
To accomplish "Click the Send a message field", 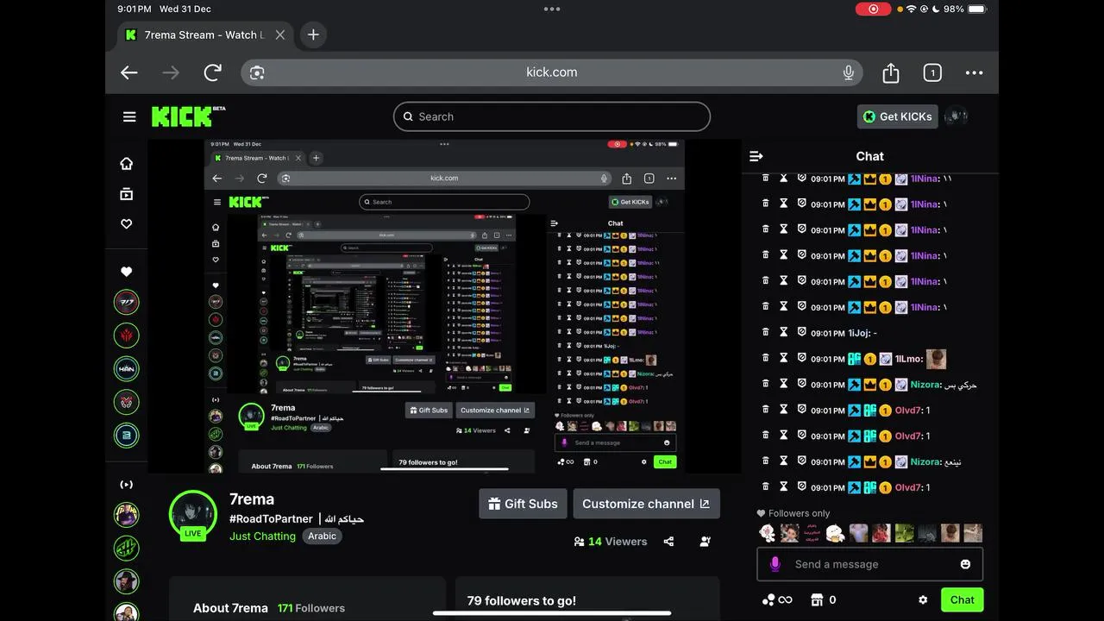I will 869,564.
